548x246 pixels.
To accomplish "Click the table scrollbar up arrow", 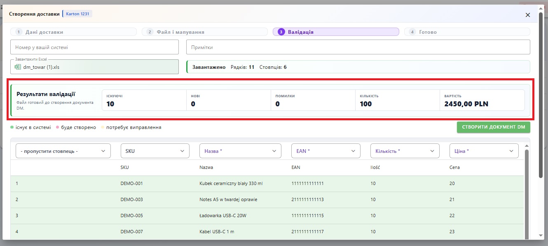I will pyautogui.click(x=526, y=146).
